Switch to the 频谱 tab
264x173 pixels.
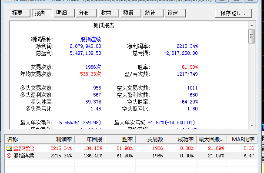click(131, 13)
